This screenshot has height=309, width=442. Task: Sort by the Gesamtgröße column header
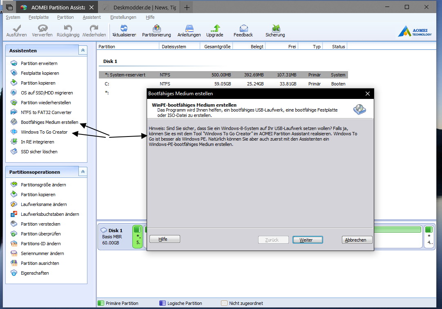point(216,47)
